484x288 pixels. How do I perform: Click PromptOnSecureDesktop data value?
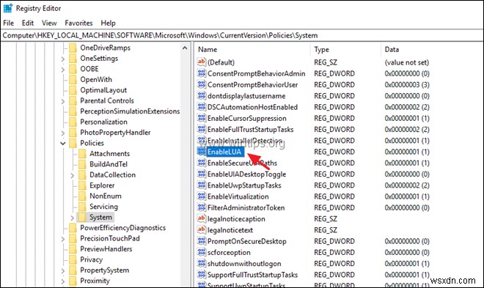coord(407,241)
